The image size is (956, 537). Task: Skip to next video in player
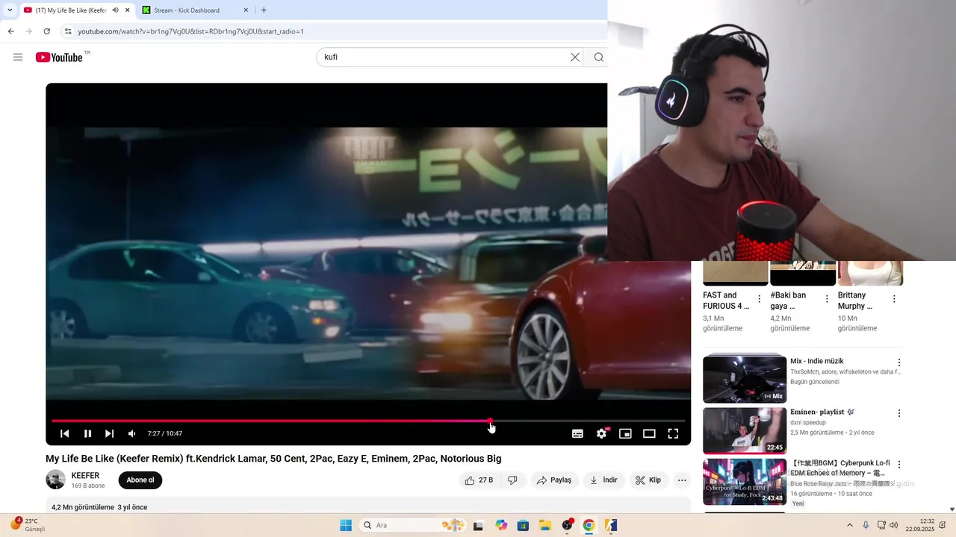click(110, 433)
